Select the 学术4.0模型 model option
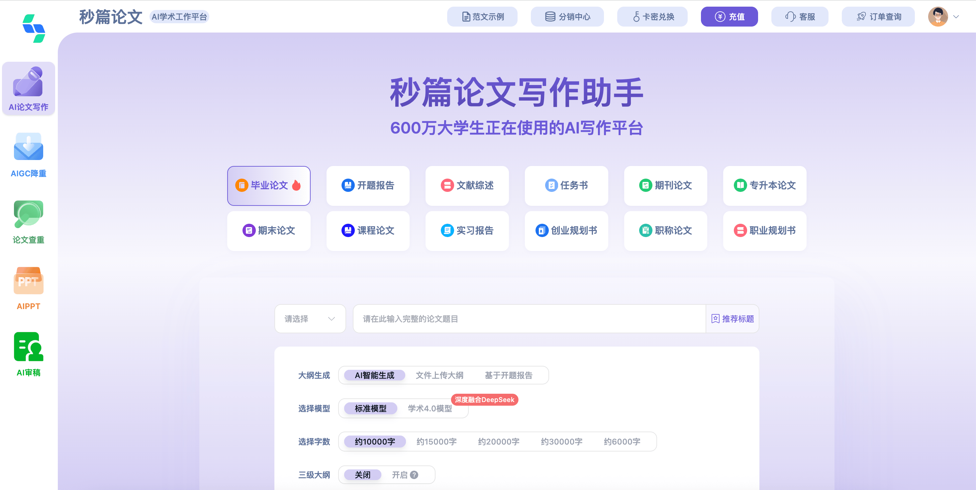976x490 pixels. (429, 408)
